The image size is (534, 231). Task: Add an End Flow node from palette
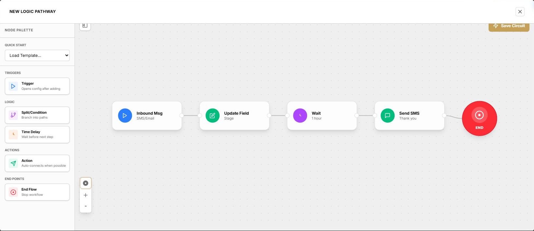click(x=37, y=192)
